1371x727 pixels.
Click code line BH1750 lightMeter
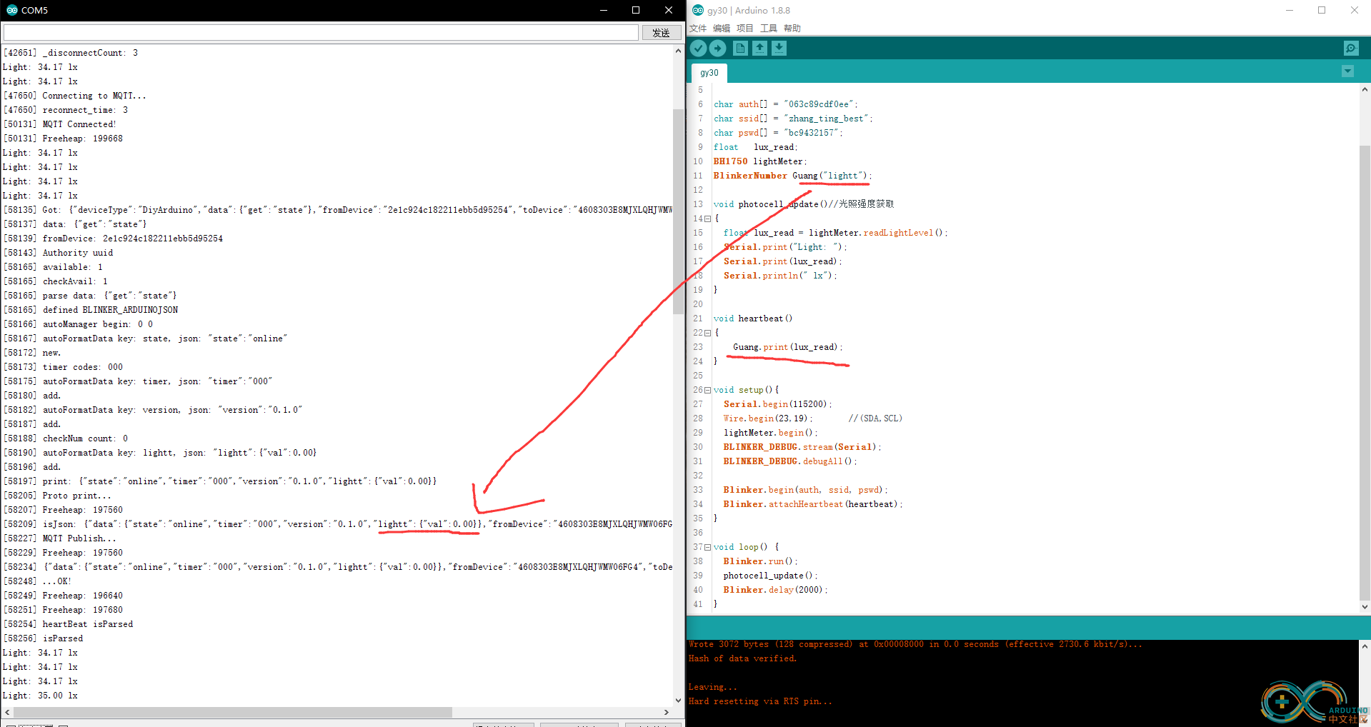(x=760, y=161)
